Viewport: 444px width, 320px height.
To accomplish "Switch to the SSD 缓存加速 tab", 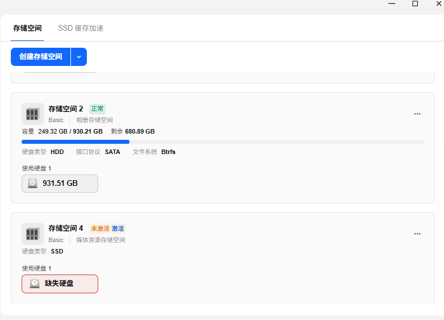I will (81, 28).
